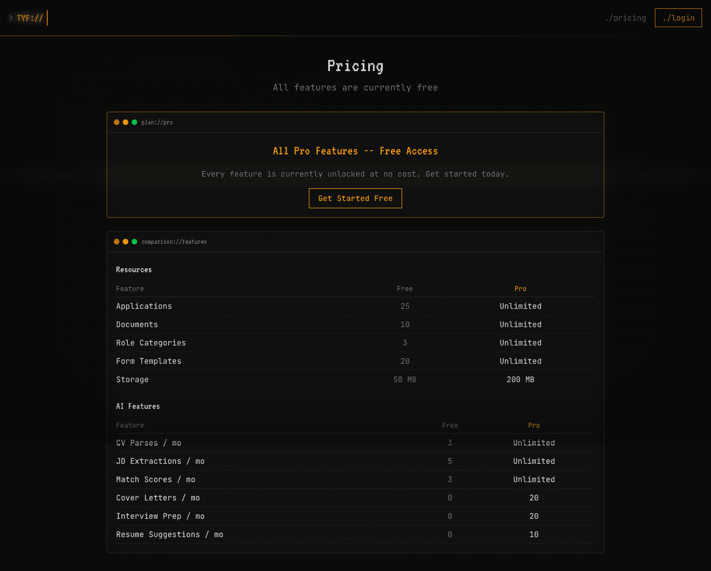The height and width of the screenshot is (571, 711).
Task: Open the ./pricing navigation item
Action: (625, 17)
